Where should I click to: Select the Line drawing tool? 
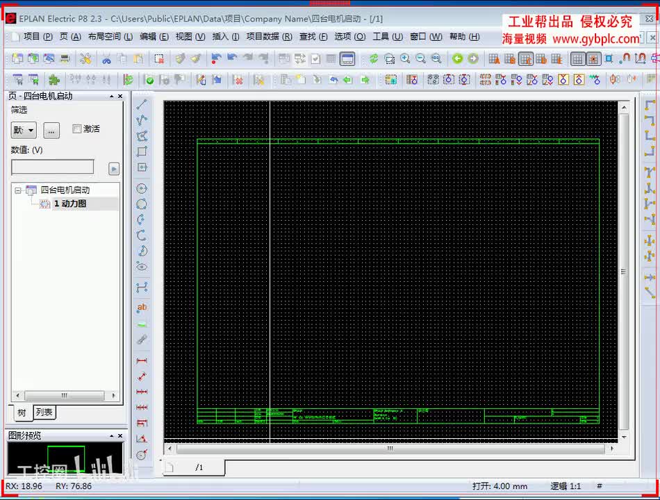[142, 105]
